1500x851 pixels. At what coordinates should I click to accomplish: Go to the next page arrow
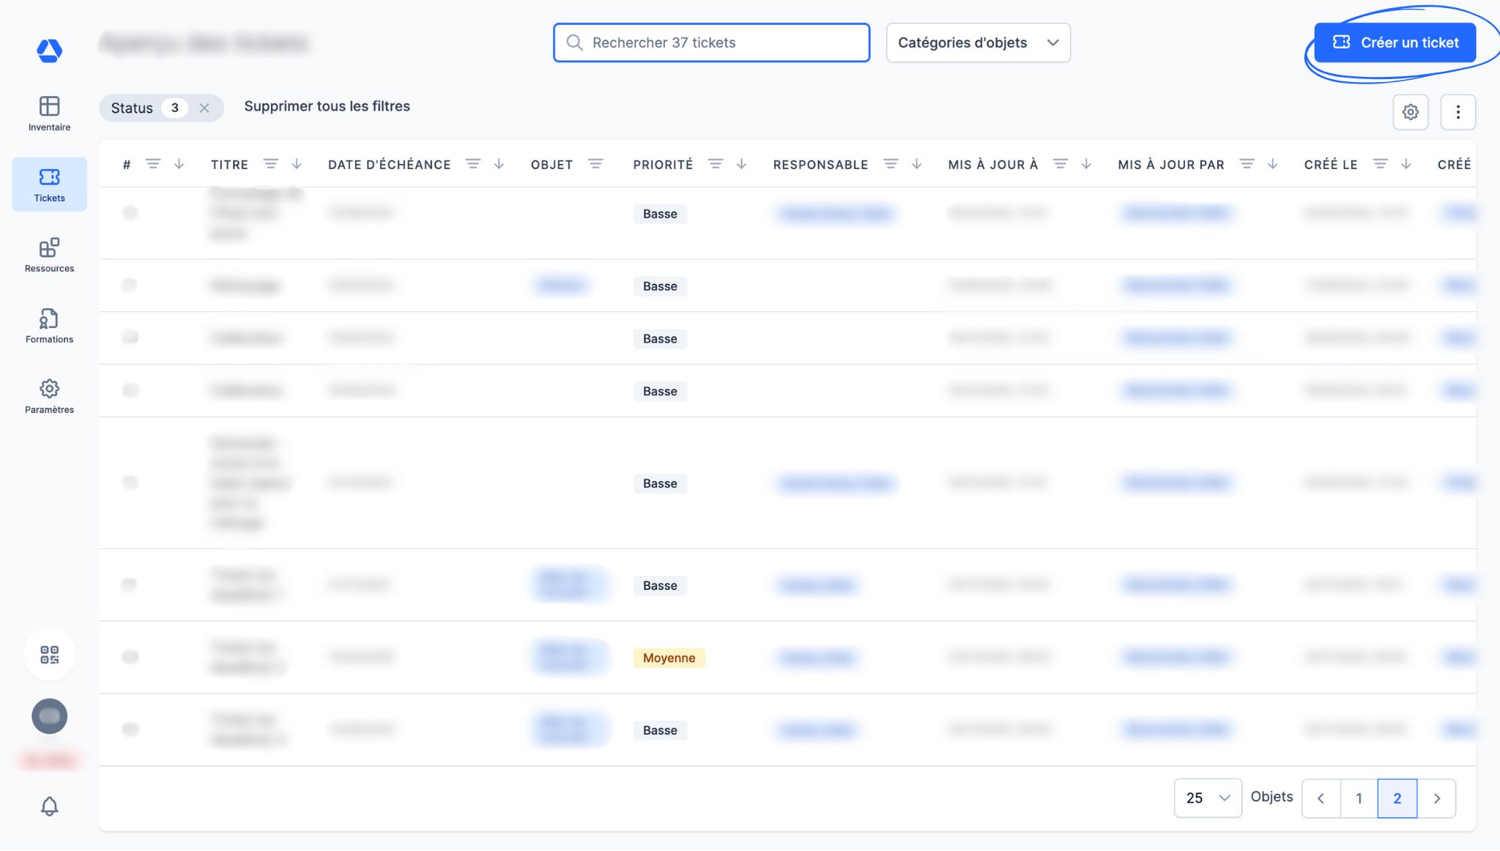[x=1436, y=798]
